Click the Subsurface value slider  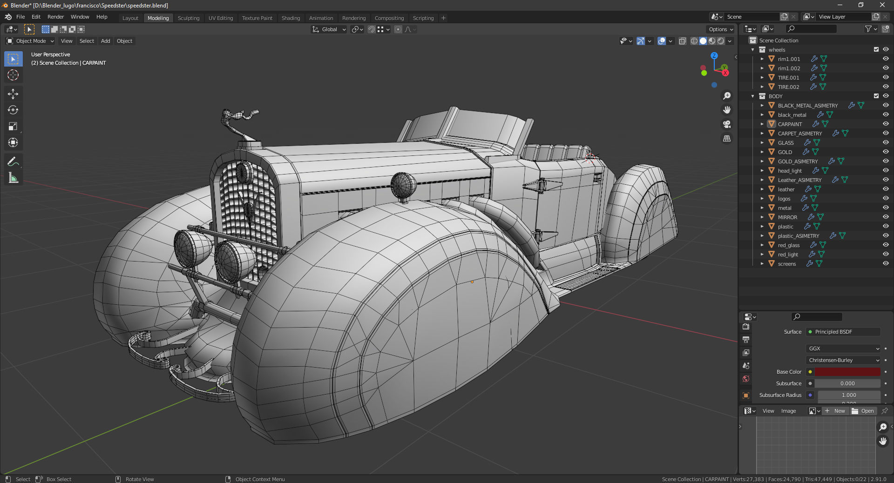[847, 383]
